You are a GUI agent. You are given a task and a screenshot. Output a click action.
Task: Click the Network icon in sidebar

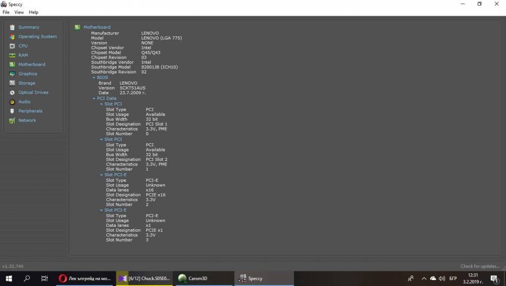(x=12, y=120)
